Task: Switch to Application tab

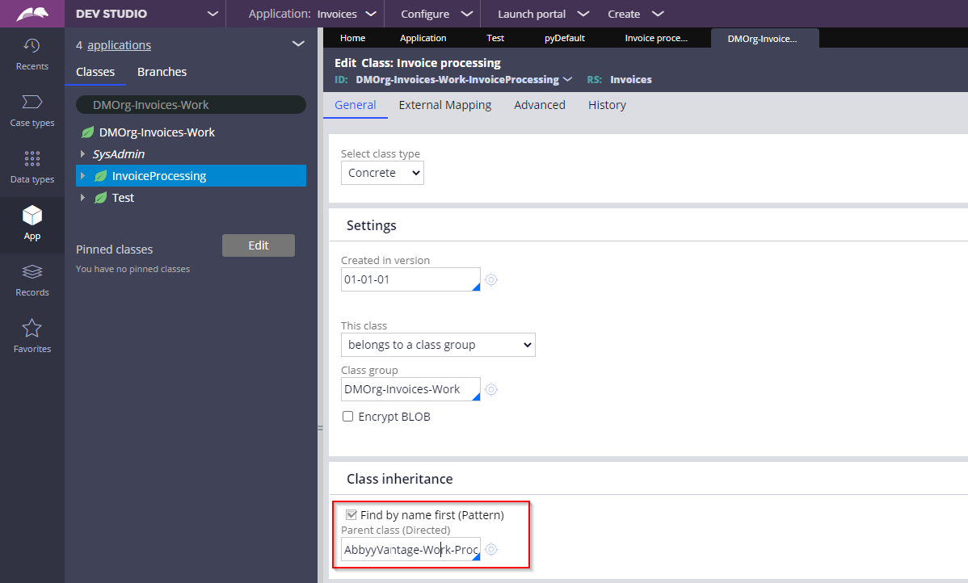Action: point(423,38)
